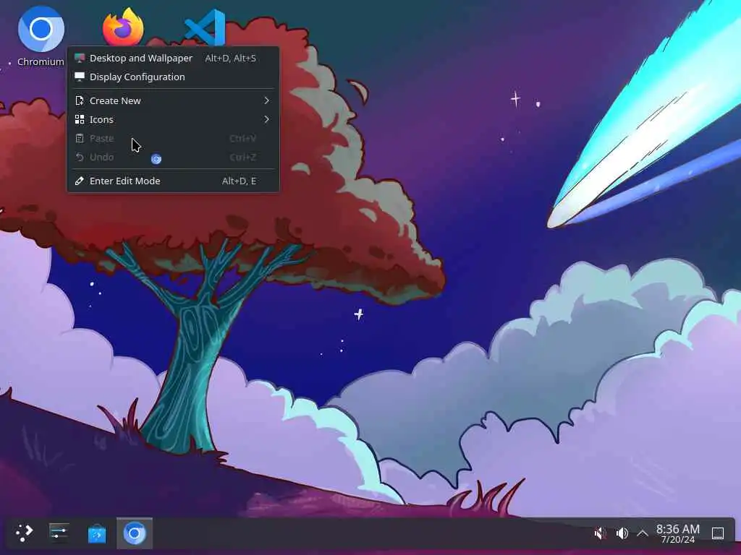The image size is (741, 555).
Task: Launch Discover software store from taskbar
Action: (x=97, y=533)
